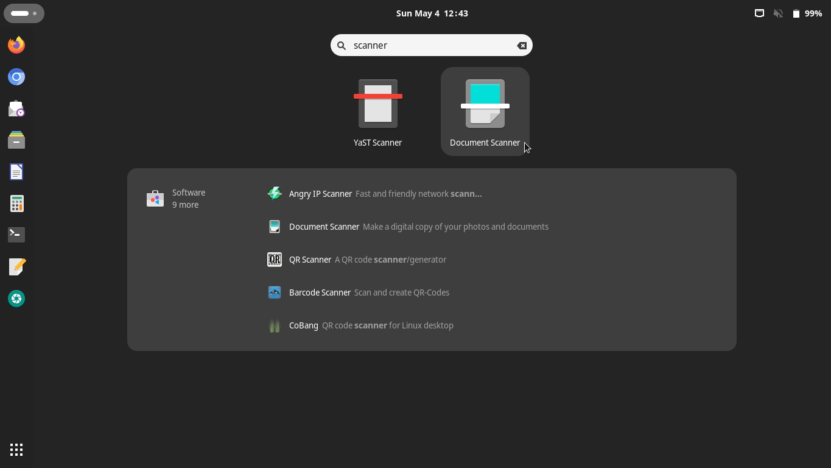Screen dimensions: 831x468
Task: Open the Terminal from the dock
Action: point(16,235)
